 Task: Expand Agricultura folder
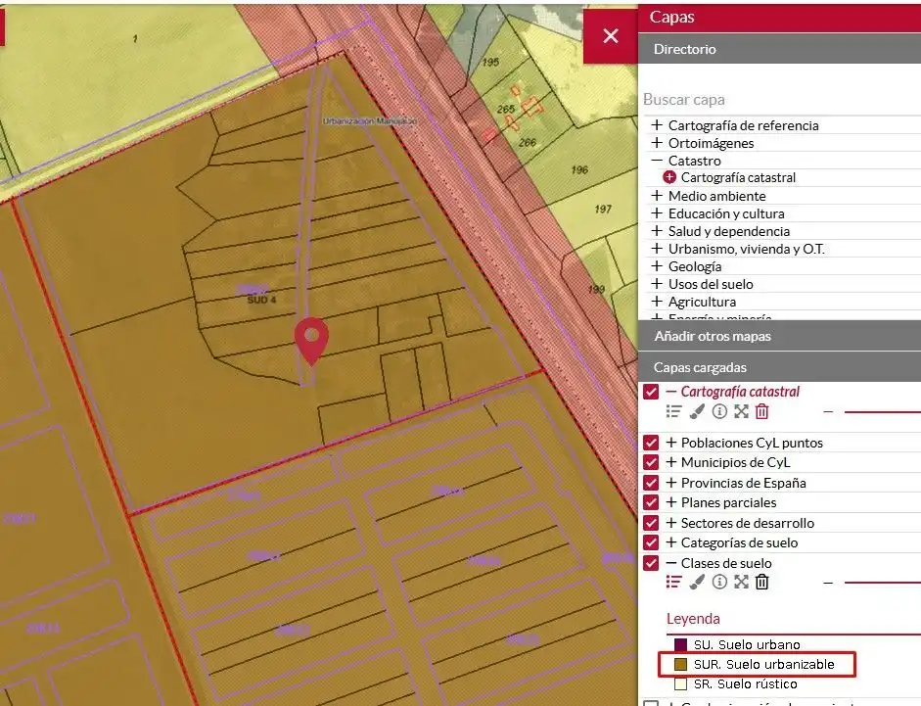click(x=657, y=302)
